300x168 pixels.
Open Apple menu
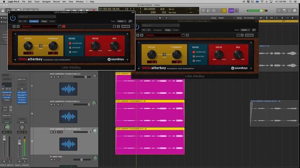click(x=4, y=1)
